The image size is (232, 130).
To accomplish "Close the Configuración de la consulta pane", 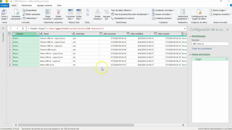I will [x=228, y=30].
